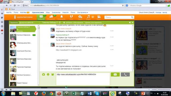Switch to the 'Переписка' tab
This screenshot has height=96, width=171.
click(x=14, y=23)
